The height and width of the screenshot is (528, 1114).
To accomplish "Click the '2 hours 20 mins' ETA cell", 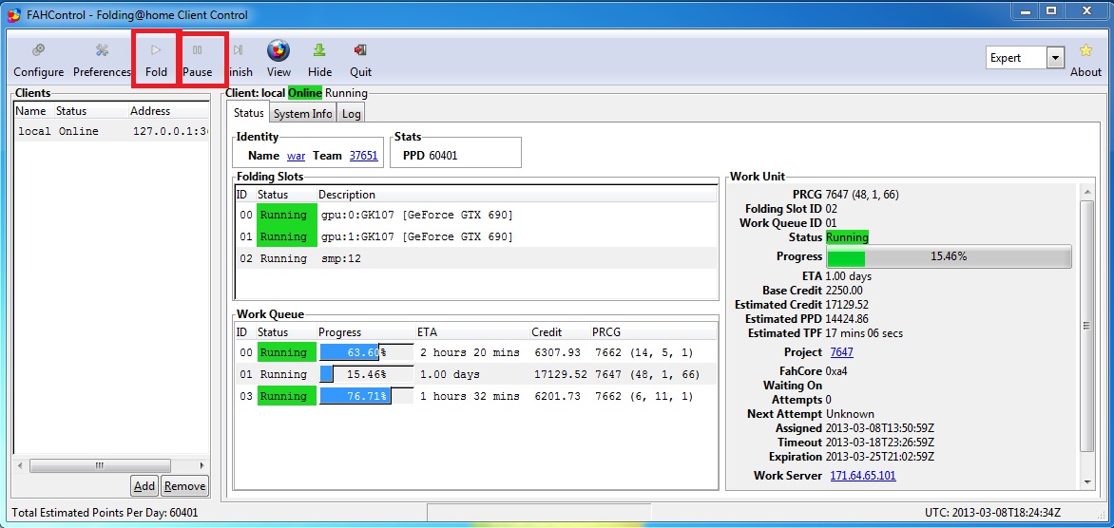I will pyautogui.click(x=470, y=352).
